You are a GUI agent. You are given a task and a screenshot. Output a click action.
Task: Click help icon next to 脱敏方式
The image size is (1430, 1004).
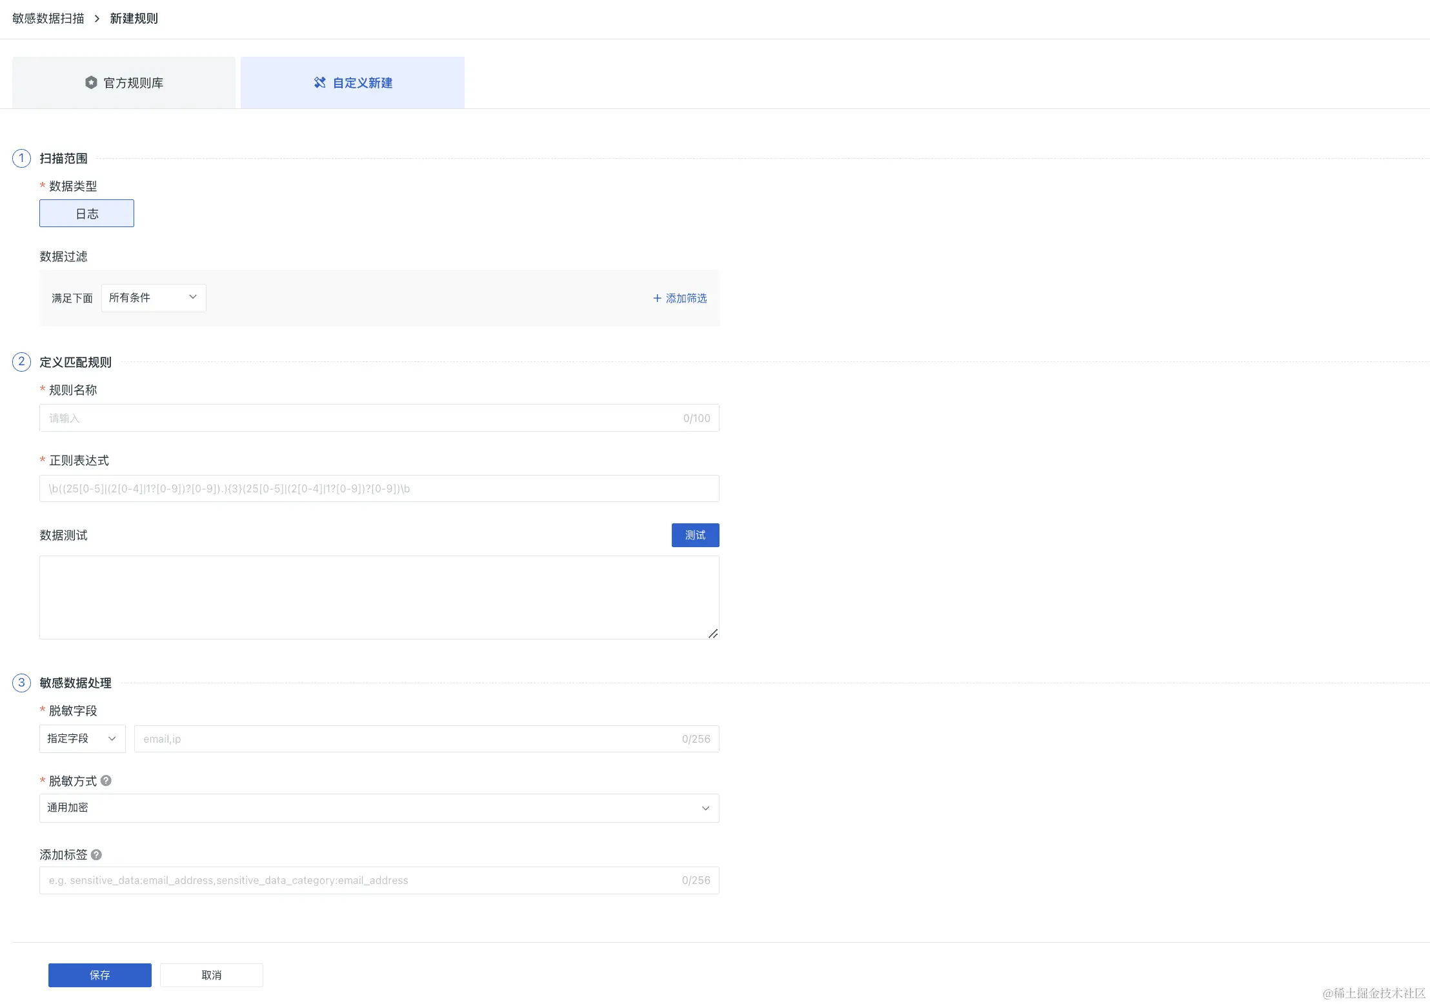(106, 781)
